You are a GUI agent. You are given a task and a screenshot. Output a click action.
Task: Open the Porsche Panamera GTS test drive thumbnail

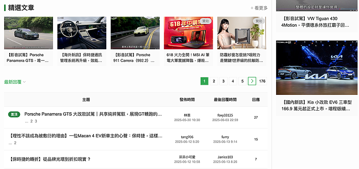(x=29, y=33)
